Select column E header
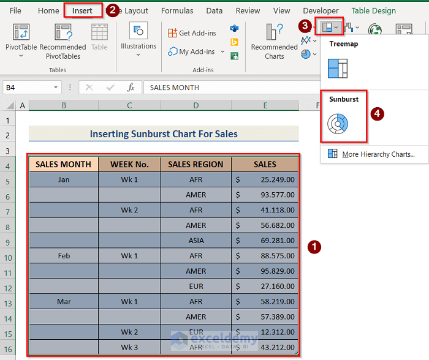The width and height of the screenshot is (429, 360). [265, 105]
